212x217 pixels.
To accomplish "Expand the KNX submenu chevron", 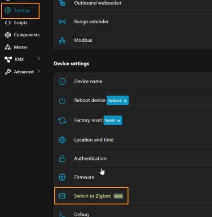I will click(39, 58).
